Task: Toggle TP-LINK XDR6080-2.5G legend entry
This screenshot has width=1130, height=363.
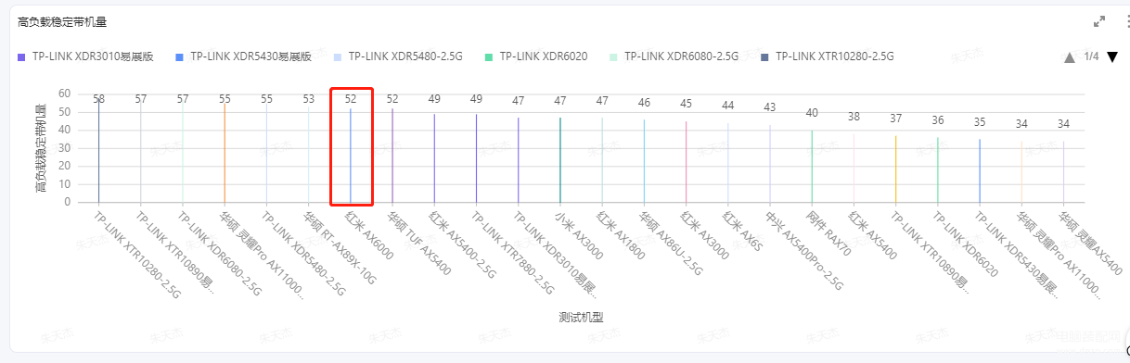Action: 673,56
